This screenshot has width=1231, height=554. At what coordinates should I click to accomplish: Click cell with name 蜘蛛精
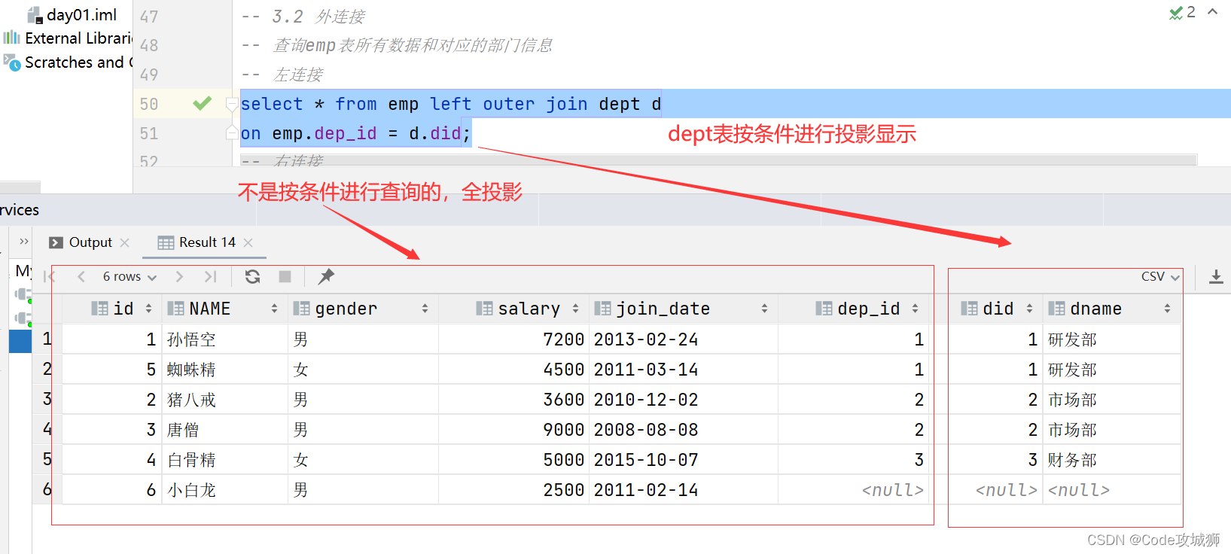click(224, 370)
